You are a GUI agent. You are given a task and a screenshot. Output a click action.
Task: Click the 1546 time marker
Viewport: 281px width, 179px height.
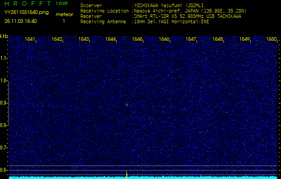click(x=164, y=39)
